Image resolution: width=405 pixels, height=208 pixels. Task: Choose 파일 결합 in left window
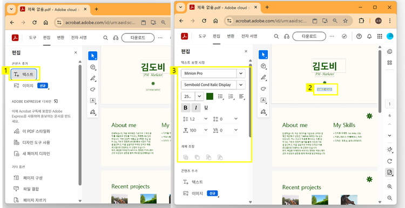tap(26, 189)
